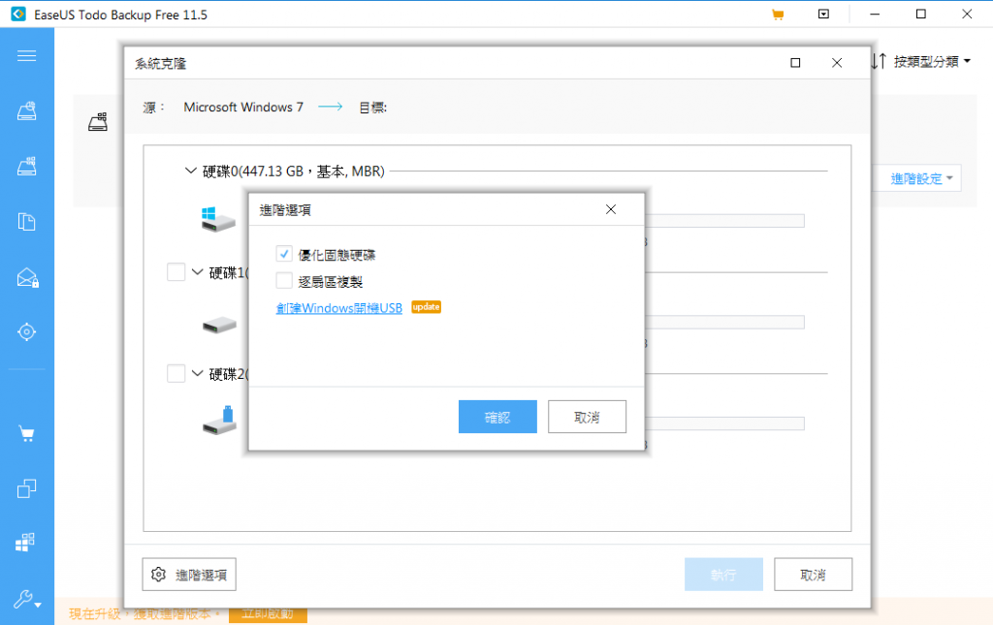The image size is (993, 625).
Task: Maximize the 系統克隆 window
Action: point(795,63)
